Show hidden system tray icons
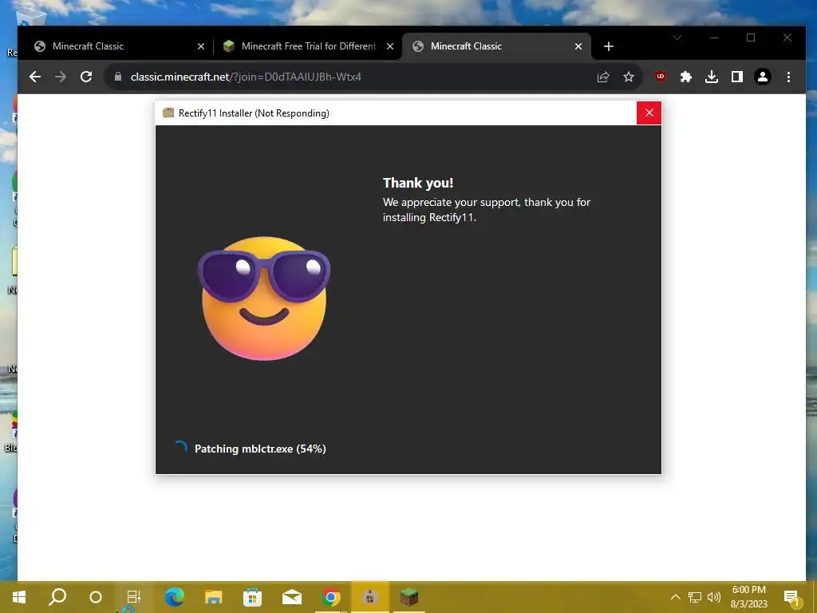 [675, 597]
